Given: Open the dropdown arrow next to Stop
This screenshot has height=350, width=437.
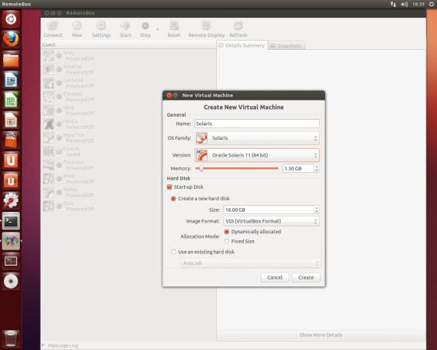Looking at the screenshot, I should 157,29.
